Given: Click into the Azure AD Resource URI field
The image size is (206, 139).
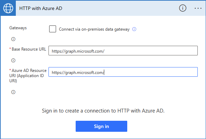Looking at the screenshot, I should pyautogui.click(x=123, y=72).
